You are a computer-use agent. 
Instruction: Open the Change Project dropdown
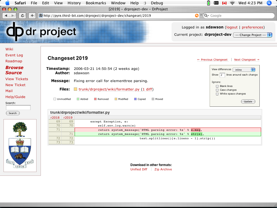tap(252, 35)
